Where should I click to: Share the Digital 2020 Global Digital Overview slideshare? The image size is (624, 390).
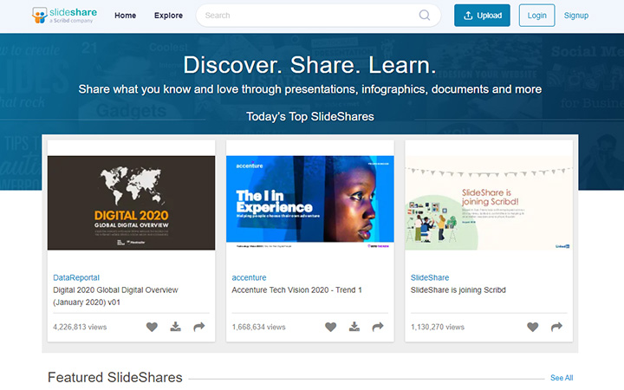click(x=199, y=327)
